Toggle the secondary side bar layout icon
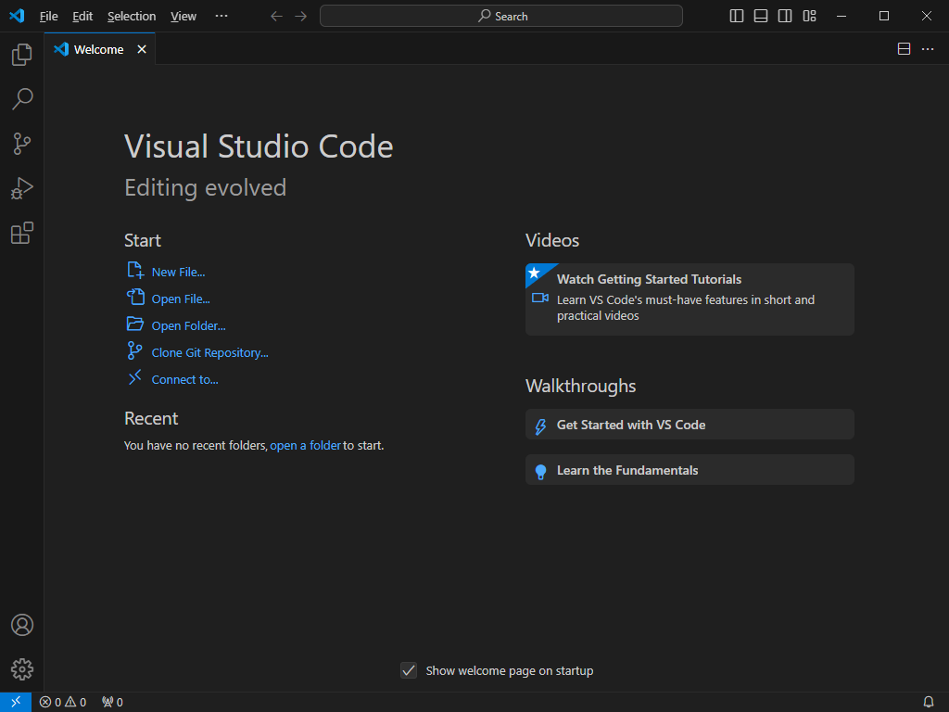Image resolution: width=949 pixels, height=712 pixels. coord(785,17)
